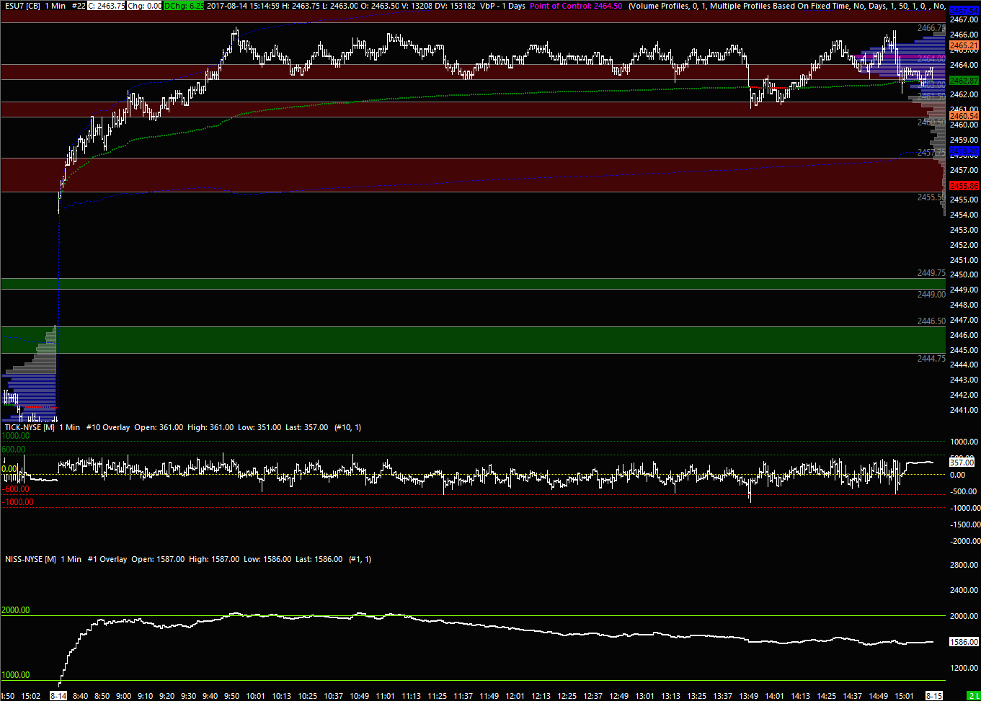Click the 8-14 date marker on time axis

tap(59, 696)
